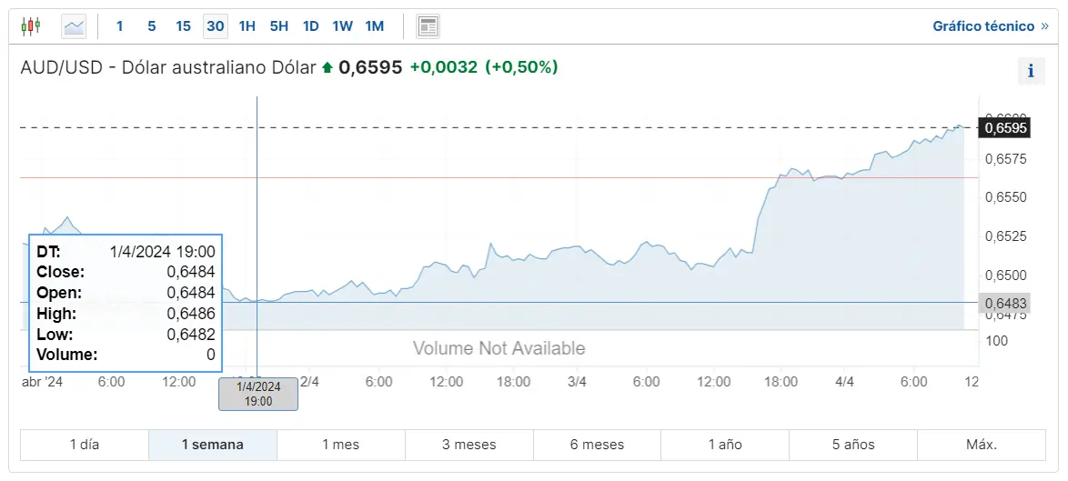Select the 1M interval
The height and width of the screenshot is (481, 1068).
point(374,26)
